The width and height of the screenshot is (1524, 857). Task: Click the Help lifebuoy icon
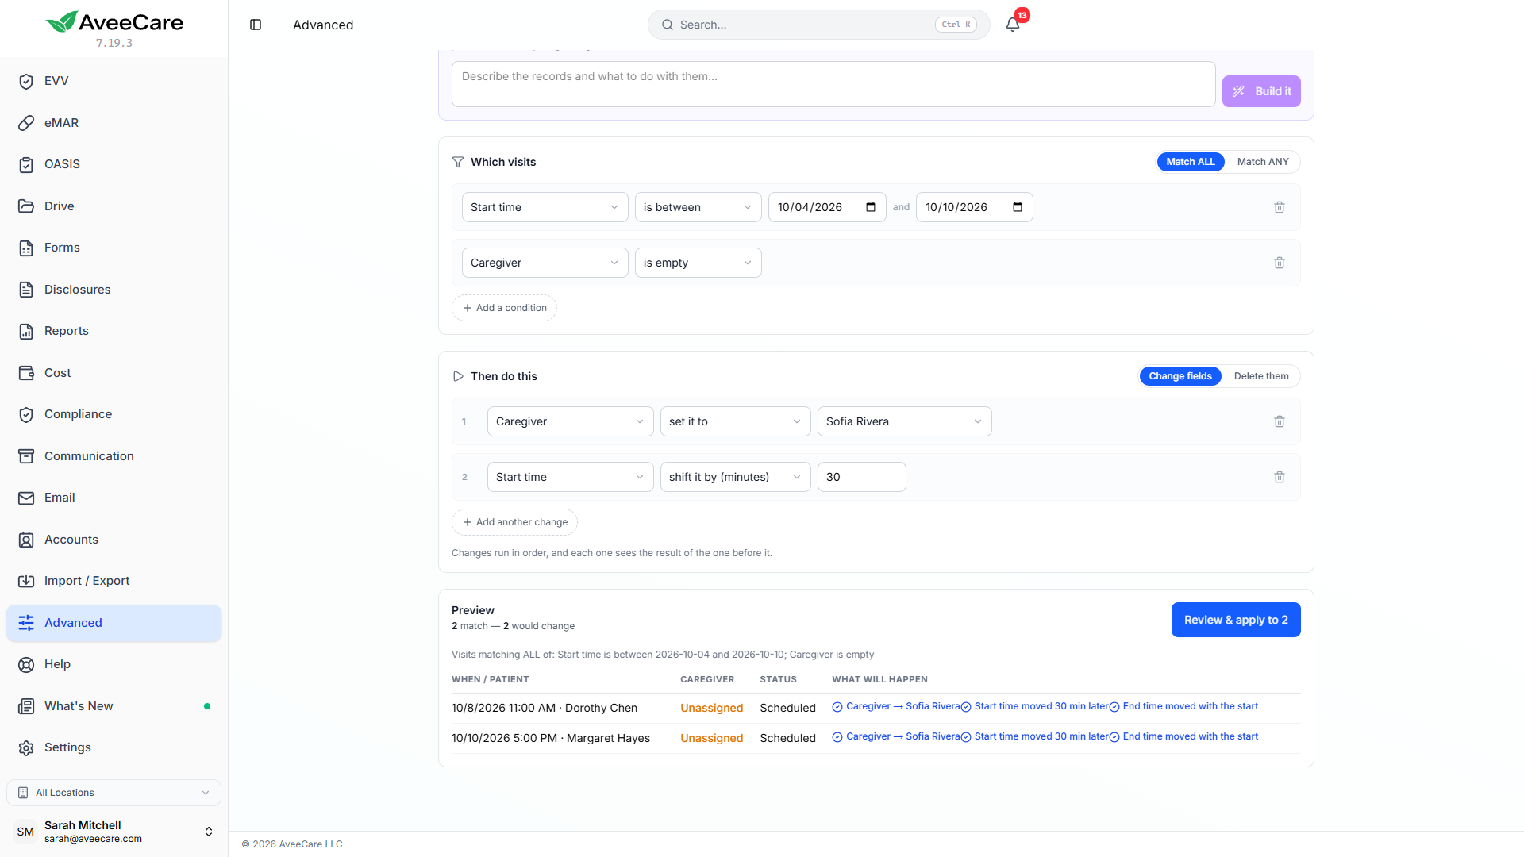26,664
